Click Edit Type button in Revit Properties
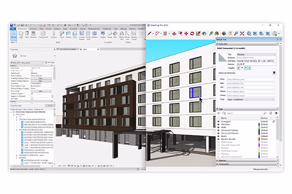This screenshot has height=194, width=292. pyautogui.click(x=50, y=63)
